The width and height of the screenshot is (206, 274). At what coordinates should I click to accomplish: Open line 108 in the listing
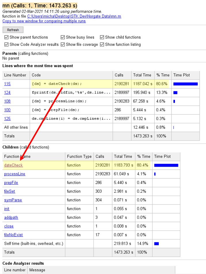pyautogui.click(x=7, y=101)
